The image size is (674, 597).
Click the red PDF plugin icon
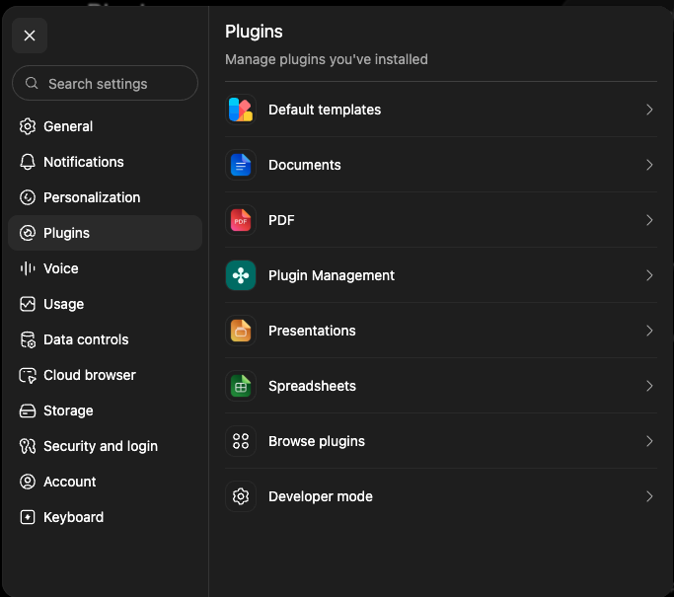click(x=241, y=220)
